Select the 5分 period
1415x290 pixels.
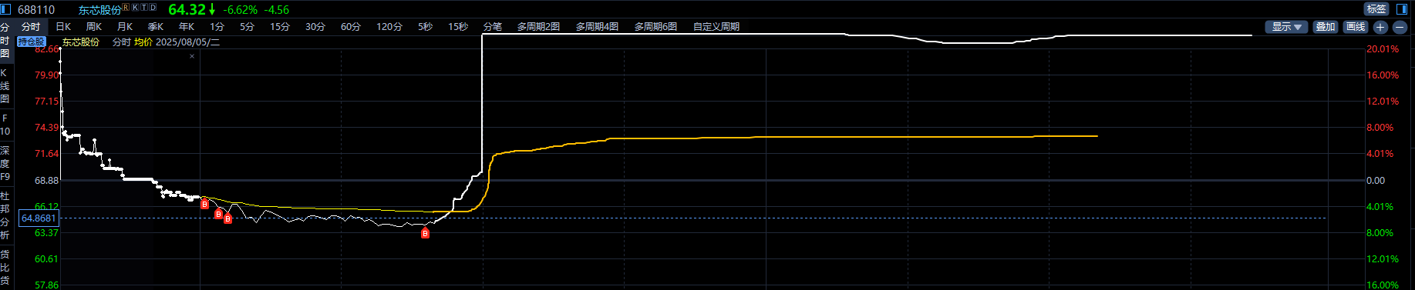[x=247, y=27]
